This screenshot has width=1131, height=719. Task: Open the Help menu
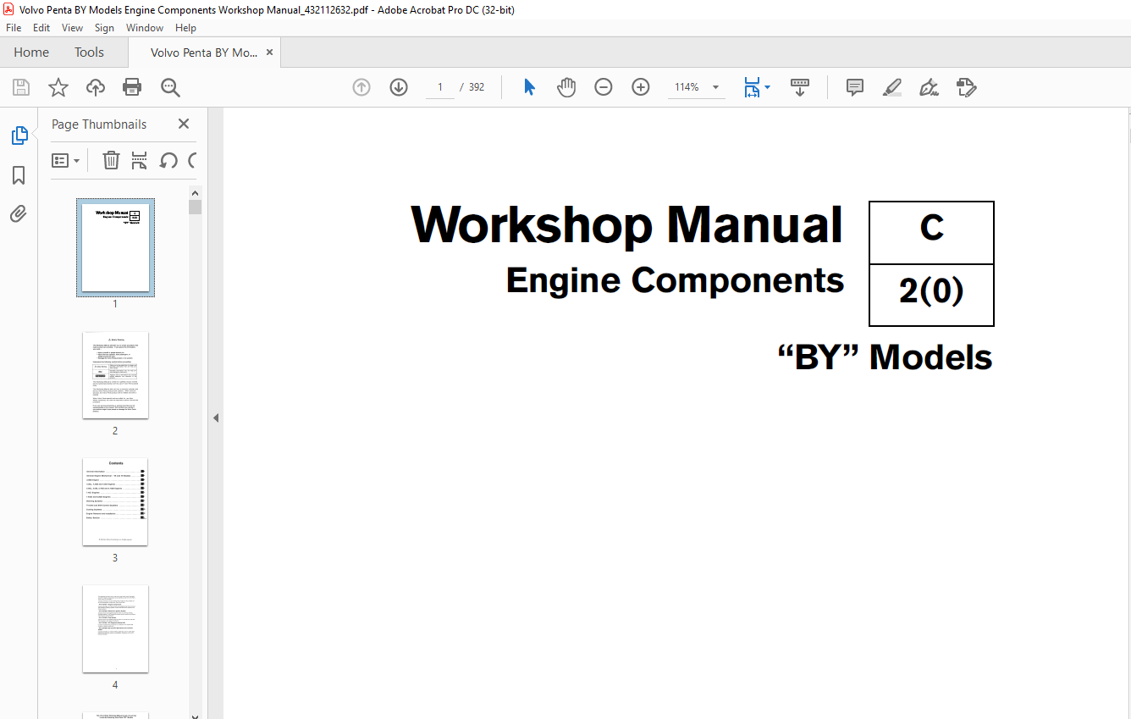click(185, 28)
